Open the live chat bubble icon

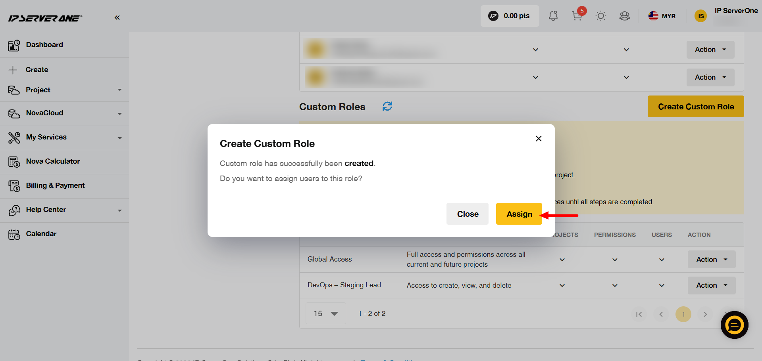click(x=734, y=325)
